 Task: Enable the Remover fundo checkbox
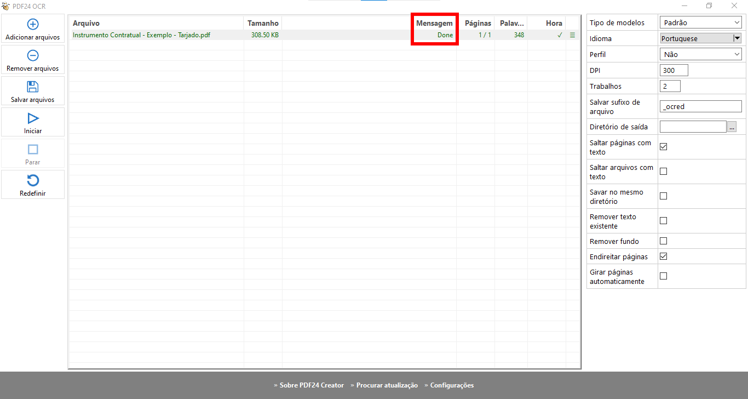click(x=663, y=241)
